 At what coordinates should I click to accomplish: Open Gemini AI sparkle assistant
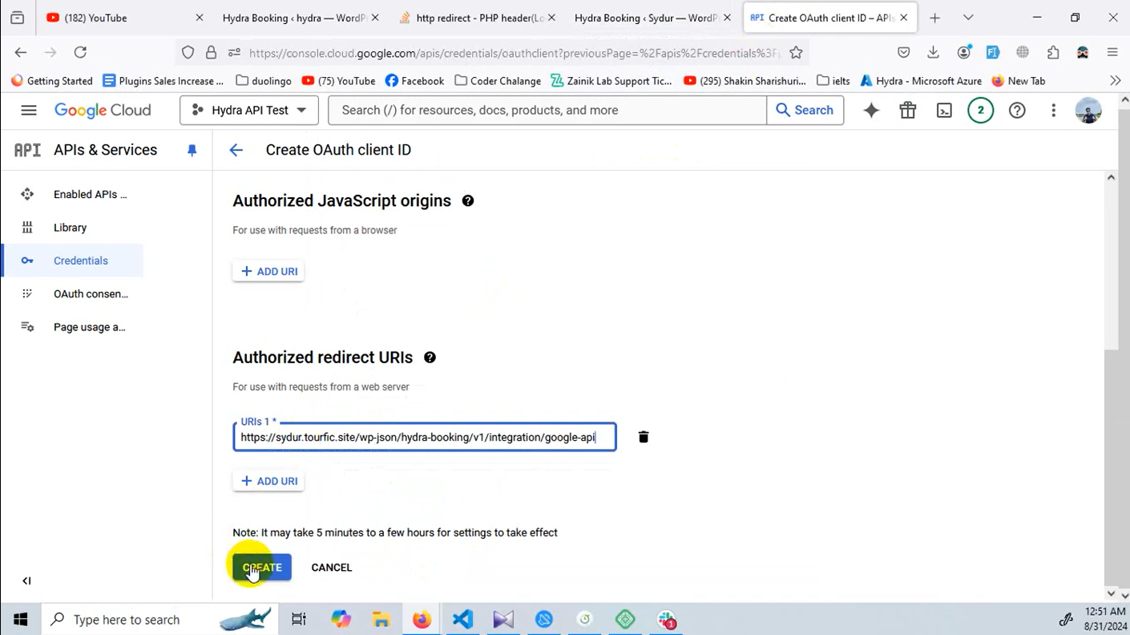(x=871, y=111)
